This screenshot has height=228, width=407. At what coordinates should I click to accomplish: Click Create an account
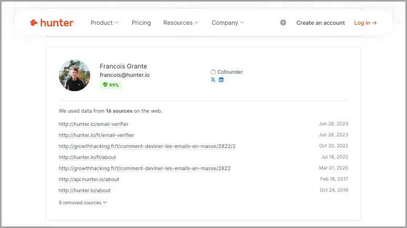[321, 23]
